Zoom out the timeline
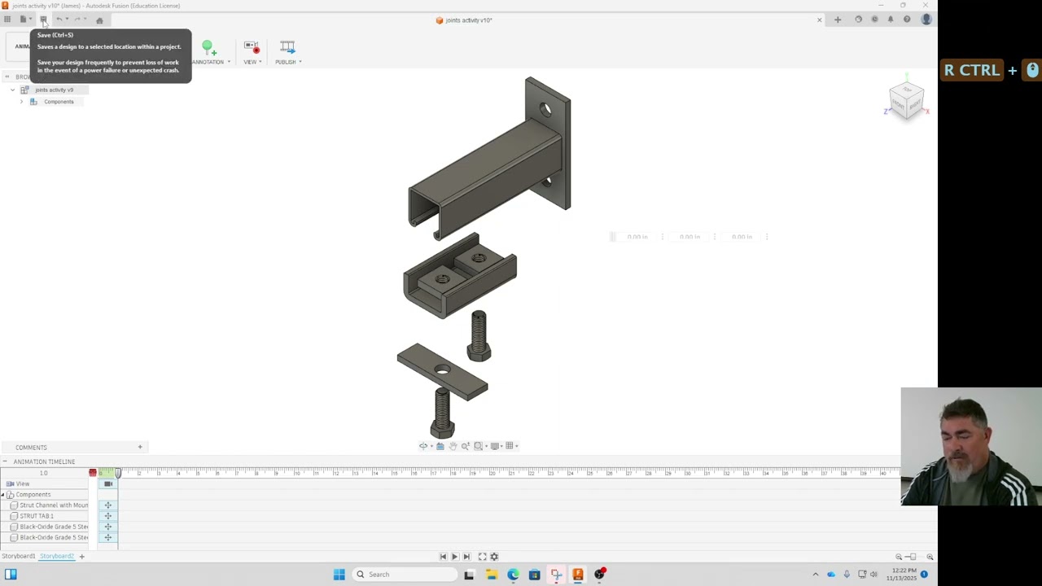1042x586 pixels. [x=899, y=557]
